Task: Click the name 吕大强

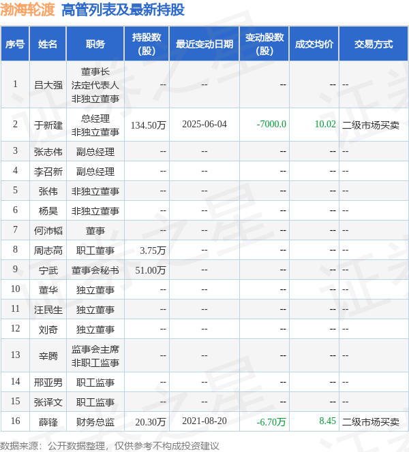Action: click(48, 85)
